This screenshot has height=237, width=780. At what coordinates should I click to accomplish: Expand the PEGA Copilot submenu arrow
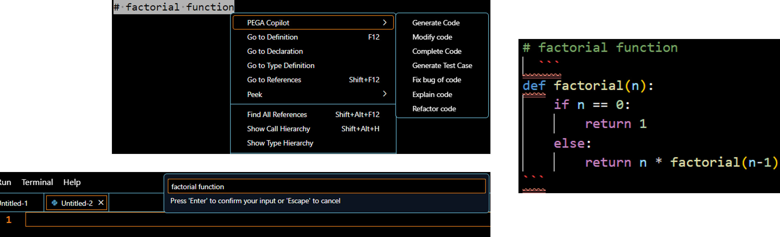point(385,23)
